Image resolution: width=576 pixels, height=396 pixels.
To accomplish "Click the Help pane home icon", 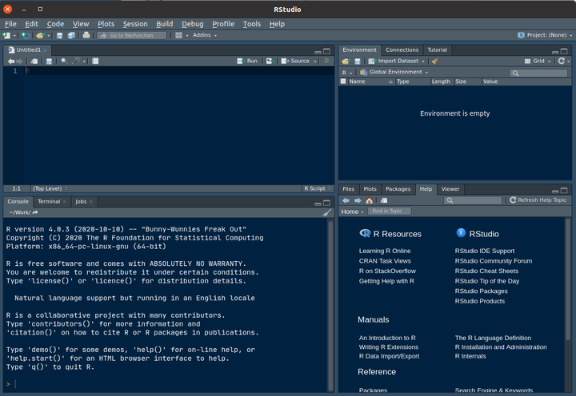I will (x=370, y=200).
